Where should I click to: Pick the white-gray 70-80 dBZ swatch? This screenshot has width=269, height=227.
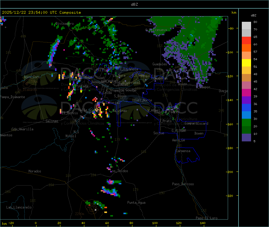click(246, 26)
